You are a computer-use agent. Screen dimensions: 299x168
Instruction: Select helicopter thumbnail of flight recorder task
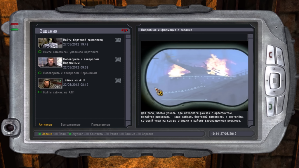point(50,43)
